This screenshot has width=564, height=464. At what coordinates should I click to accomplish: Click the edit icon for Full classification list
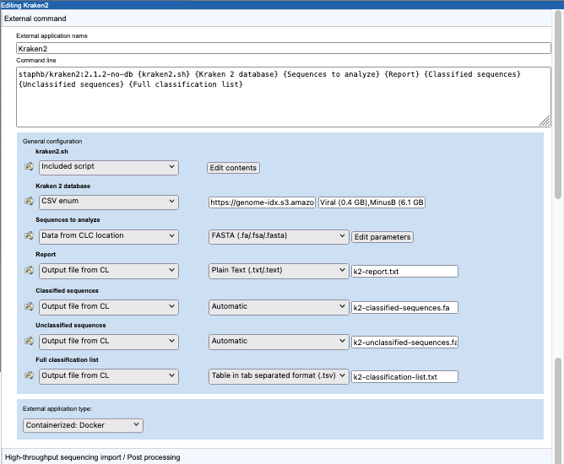28,376
